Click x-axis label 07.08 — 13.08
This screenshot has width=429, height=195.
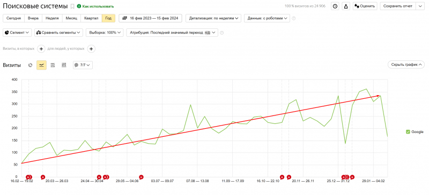point(197,181)
